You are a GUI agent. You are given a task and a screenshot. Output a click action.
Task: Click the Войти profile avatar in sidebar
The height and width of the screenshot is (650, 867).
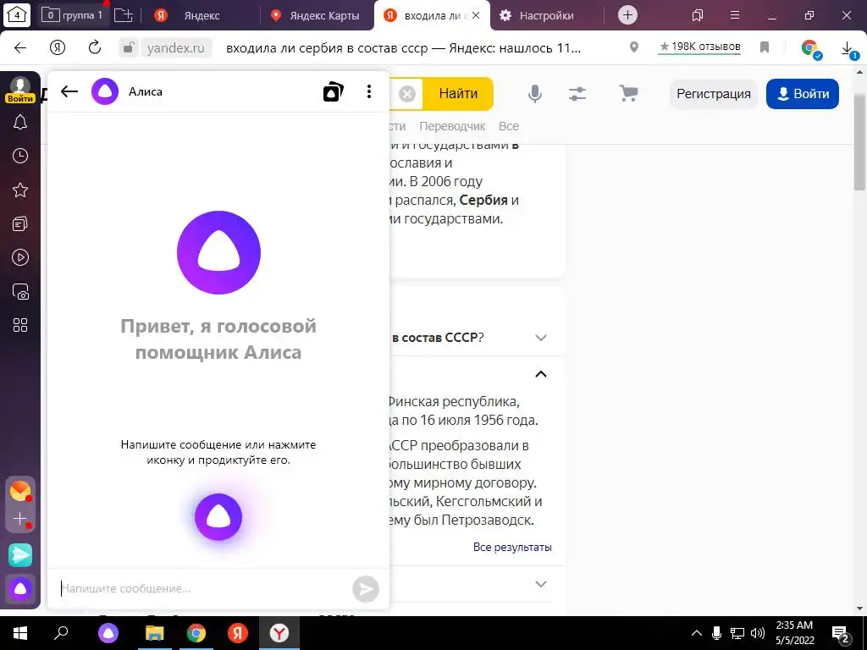point(20,89)
